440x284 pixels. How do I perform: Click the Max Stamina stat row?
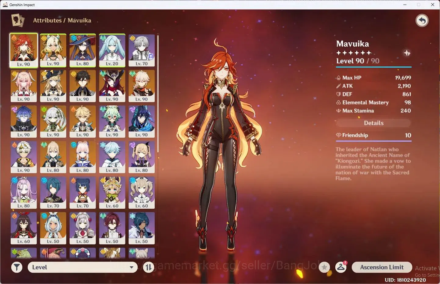(x=373, y=111)
